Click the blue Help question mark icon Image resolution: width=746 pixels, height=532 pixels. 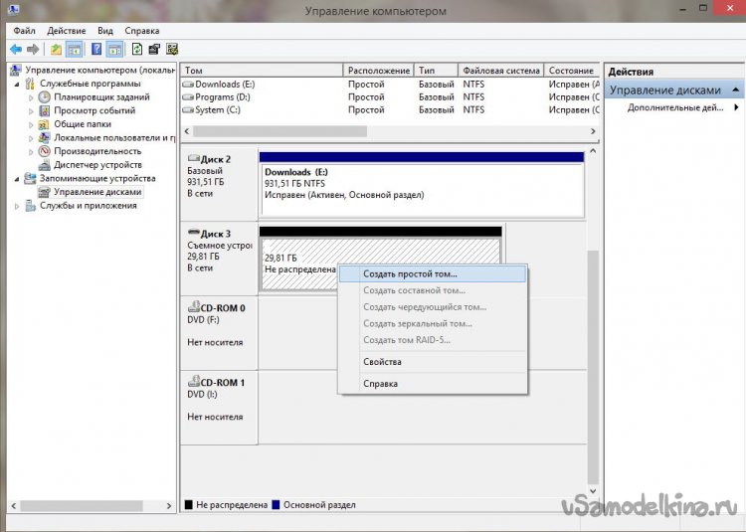pyautogui.click(x=96, y=49)
